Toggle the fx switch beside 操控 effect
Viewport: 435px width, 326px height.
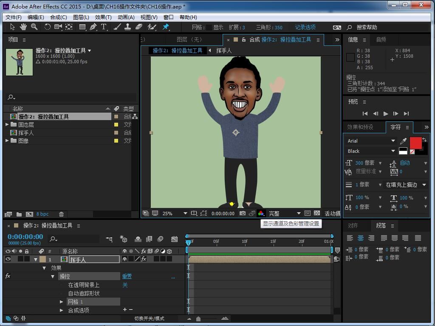coord(8,276)
